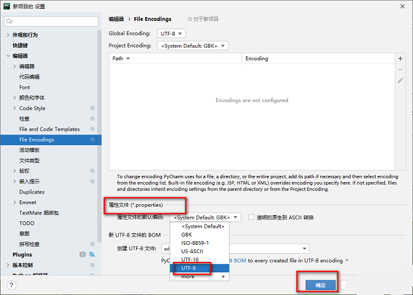Click the help question mark button

(x=11, y=285)
